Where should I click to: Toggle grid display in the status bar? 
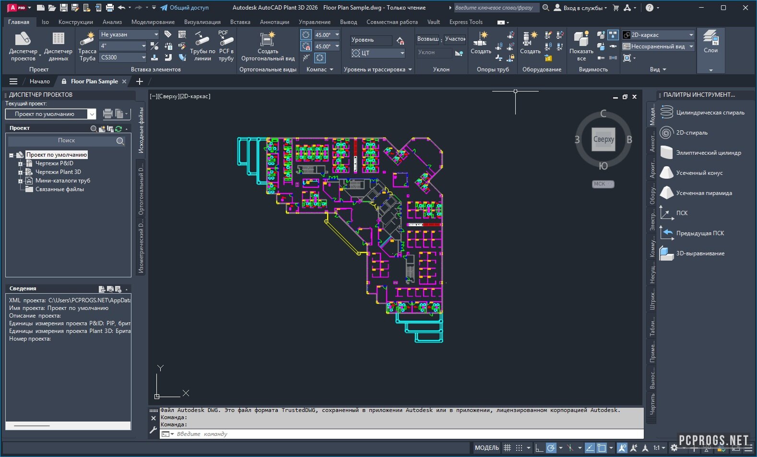(507, 448)
